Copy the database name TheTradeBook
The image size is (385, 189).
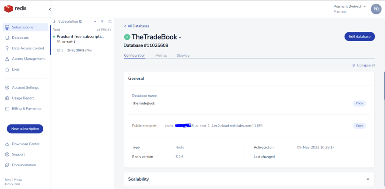359,103
